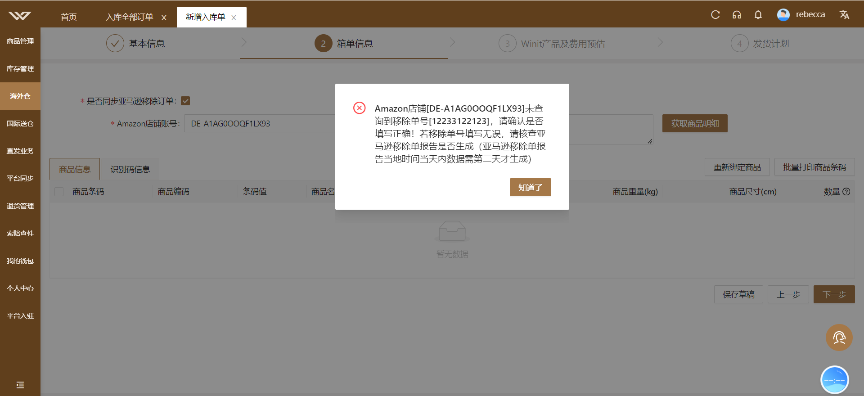Screen dimensions: 864x396
Task: Switch to 识别码信息 tab
Action: 130,169
